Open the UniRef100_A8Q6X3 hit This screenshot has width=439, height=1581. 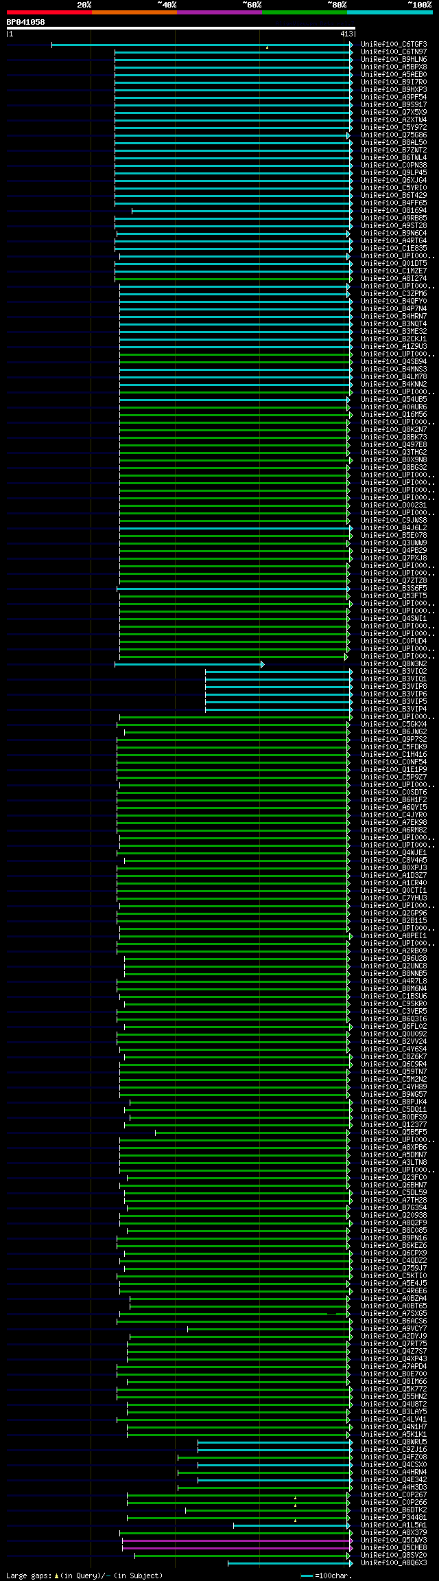coord(394,1563)
